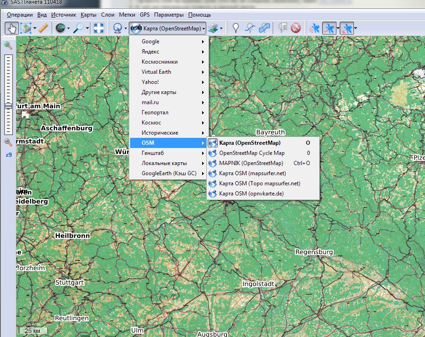The image size is (425, 337).
Task: Expand the Космоснимки submenu
Action: pyautogui.click(x=169, y=62)
